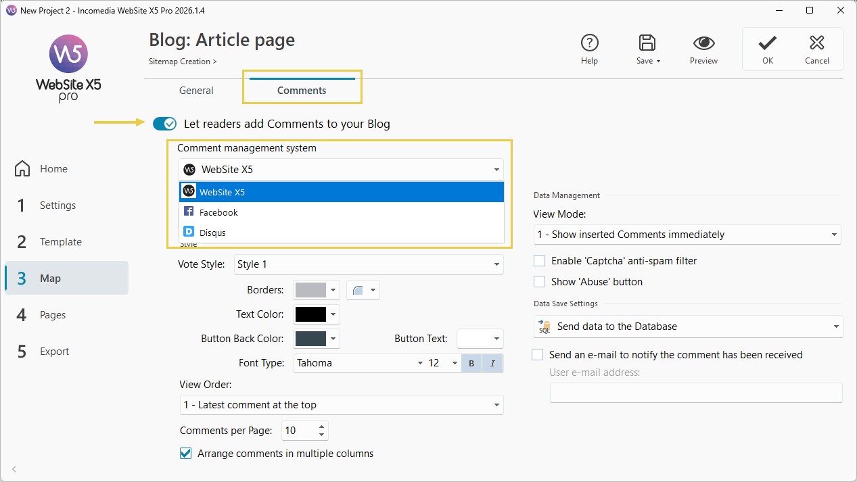Choose Disqus from the list
Screen dimensions: 857x482
342,233
